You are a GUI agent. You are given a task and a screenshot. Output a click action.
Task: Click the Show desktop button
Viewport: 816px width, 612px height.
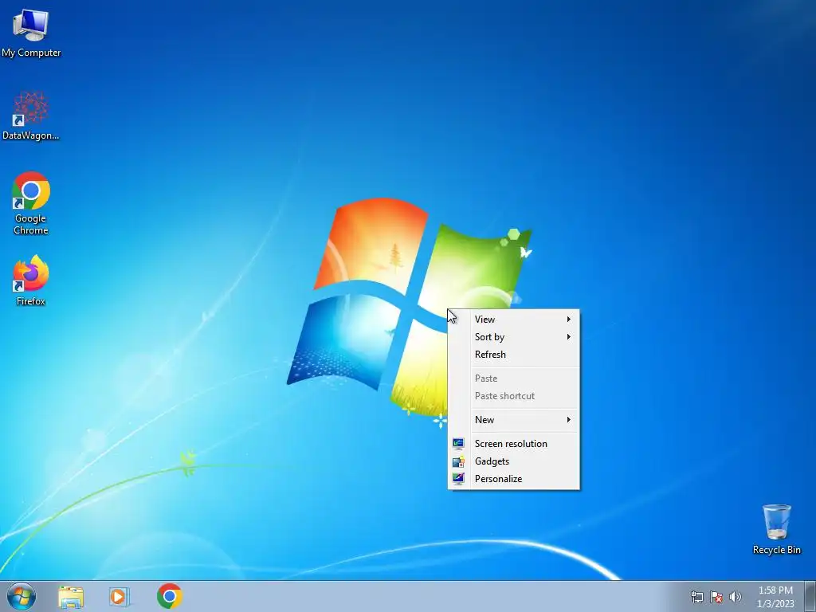810,596
